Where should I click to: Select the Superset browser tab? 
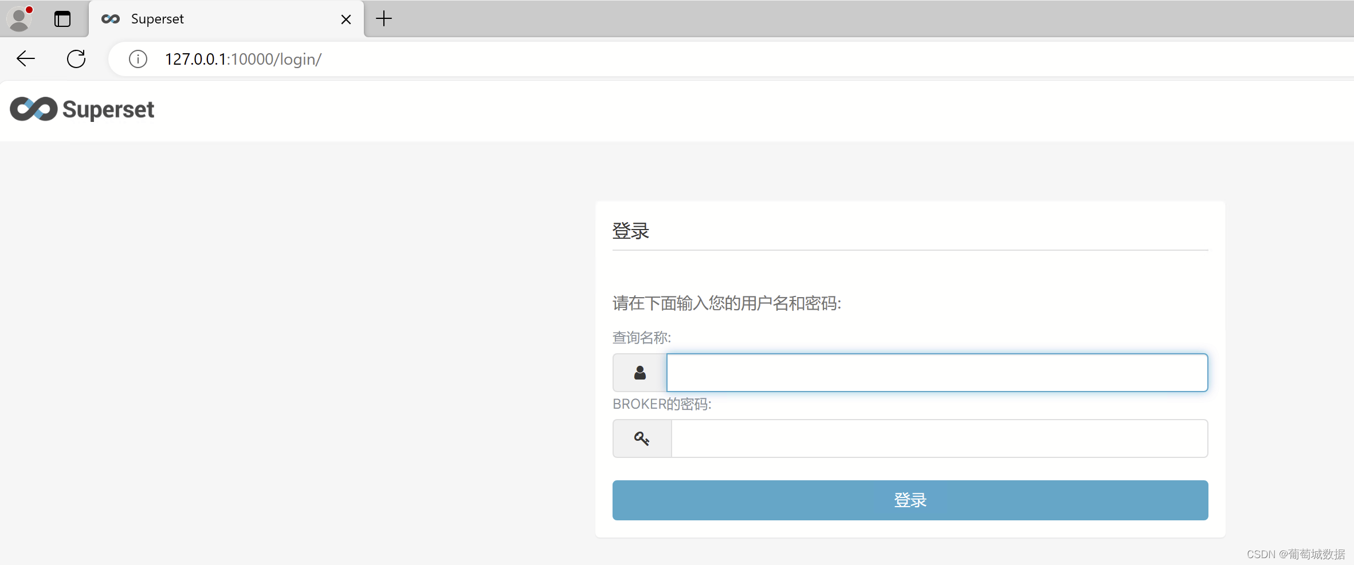click(226, 19)
